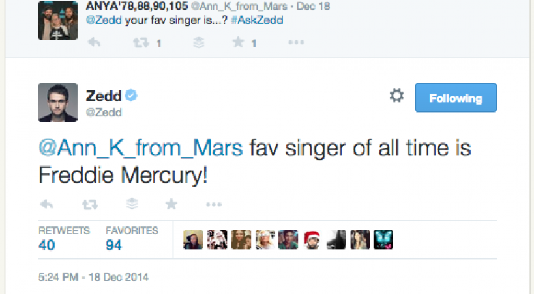Toggle the Following button for Zedd
534x294 pixels.
click(x=456, y=98)
